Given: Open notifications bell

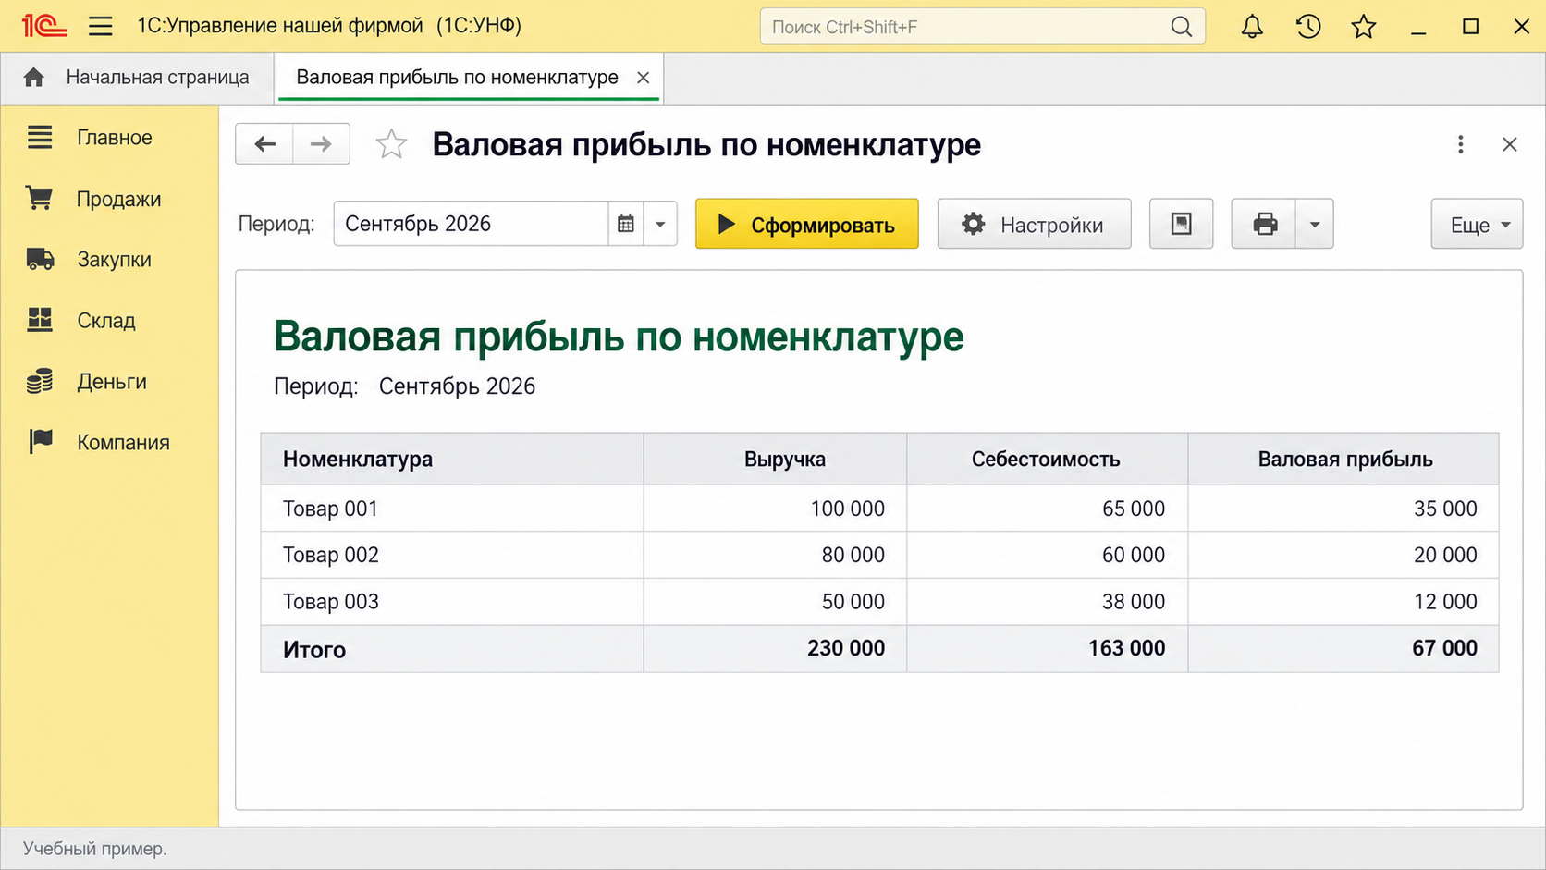Looking at the screenshot, I should [x=1252, y=27].
